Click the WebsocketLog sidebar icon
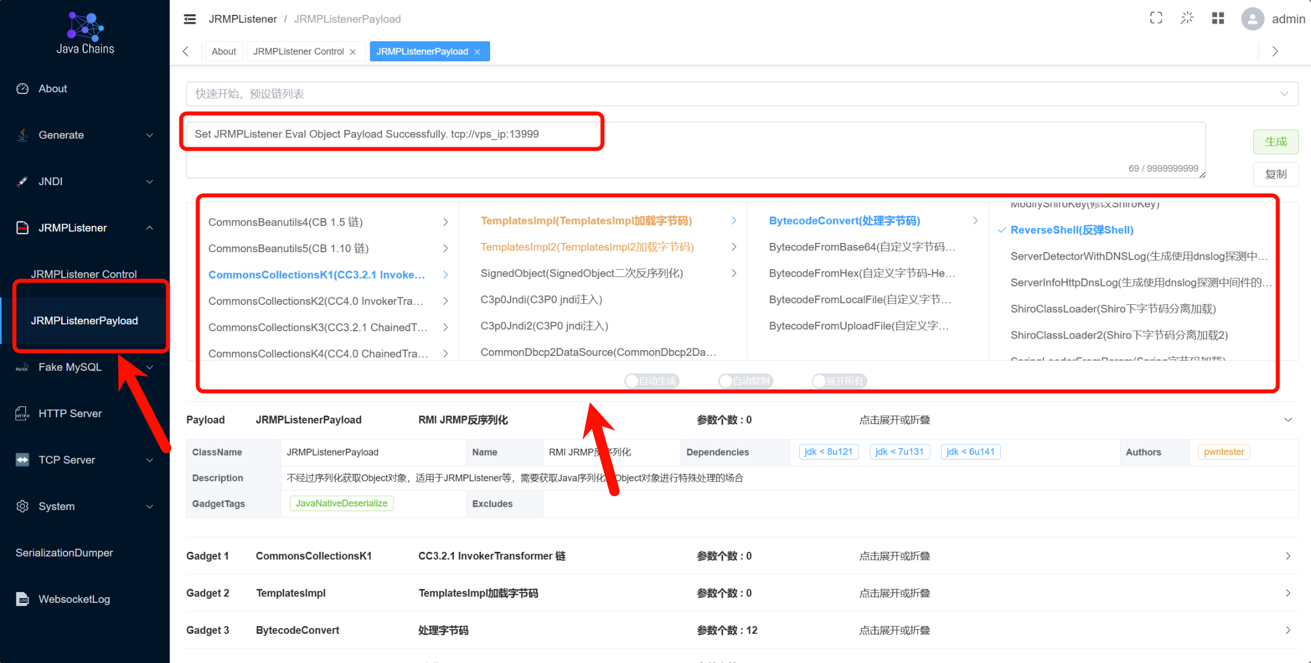Image resolution: width=1311 pixels, height=663 pixels. [22, 599]
